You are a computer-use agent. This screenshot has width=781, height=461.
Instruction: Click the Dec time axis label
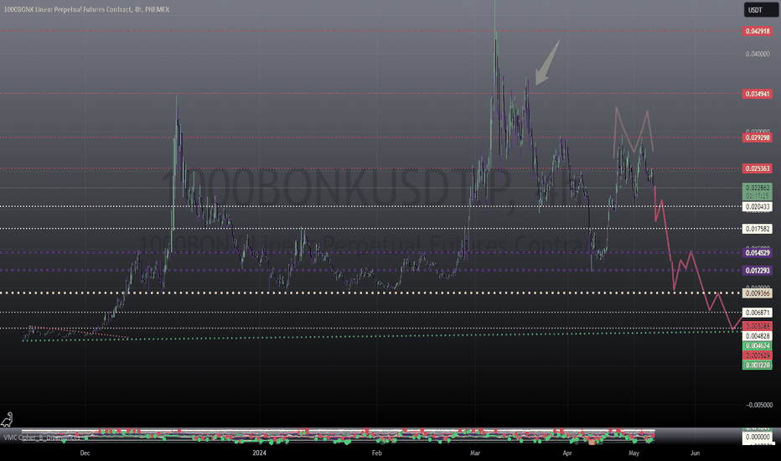(85, 453)
